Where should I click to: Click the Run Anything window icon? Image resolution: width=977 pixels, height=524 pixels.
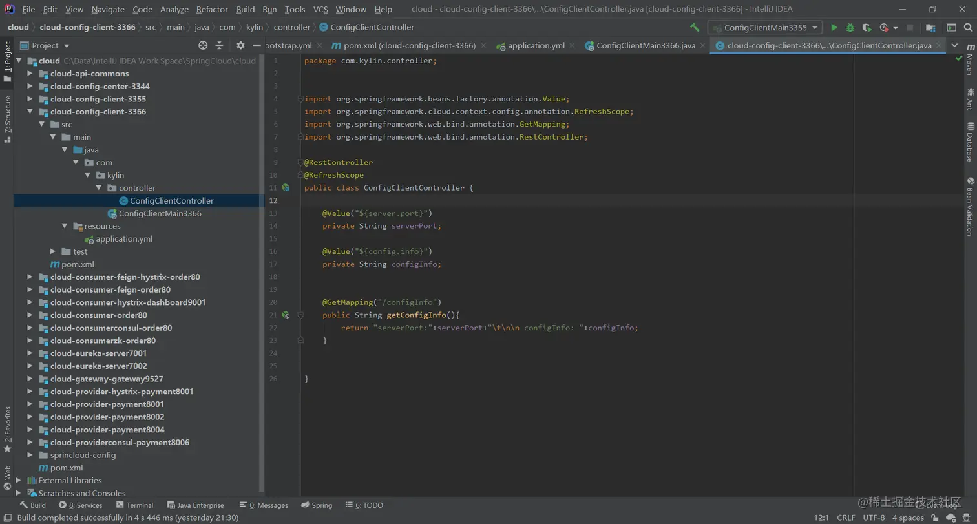tap(951, 28)
